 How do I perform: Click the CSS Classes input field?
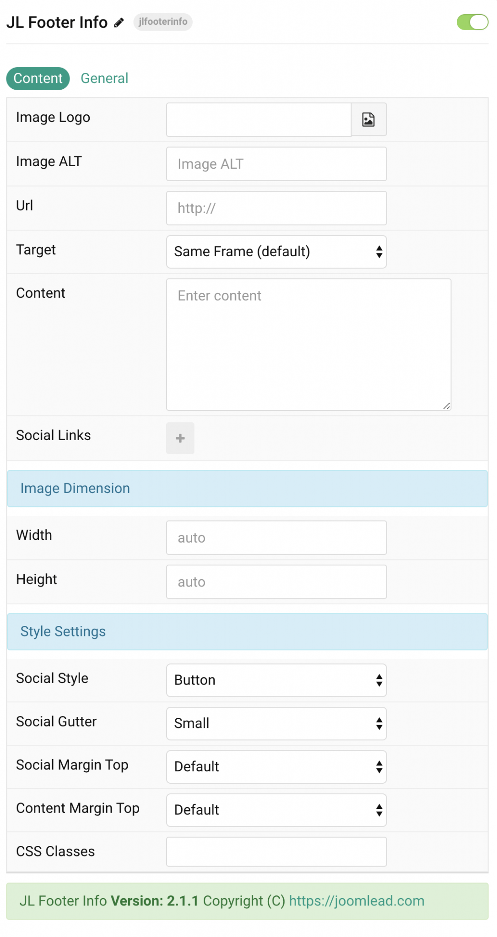coord(276,851)
